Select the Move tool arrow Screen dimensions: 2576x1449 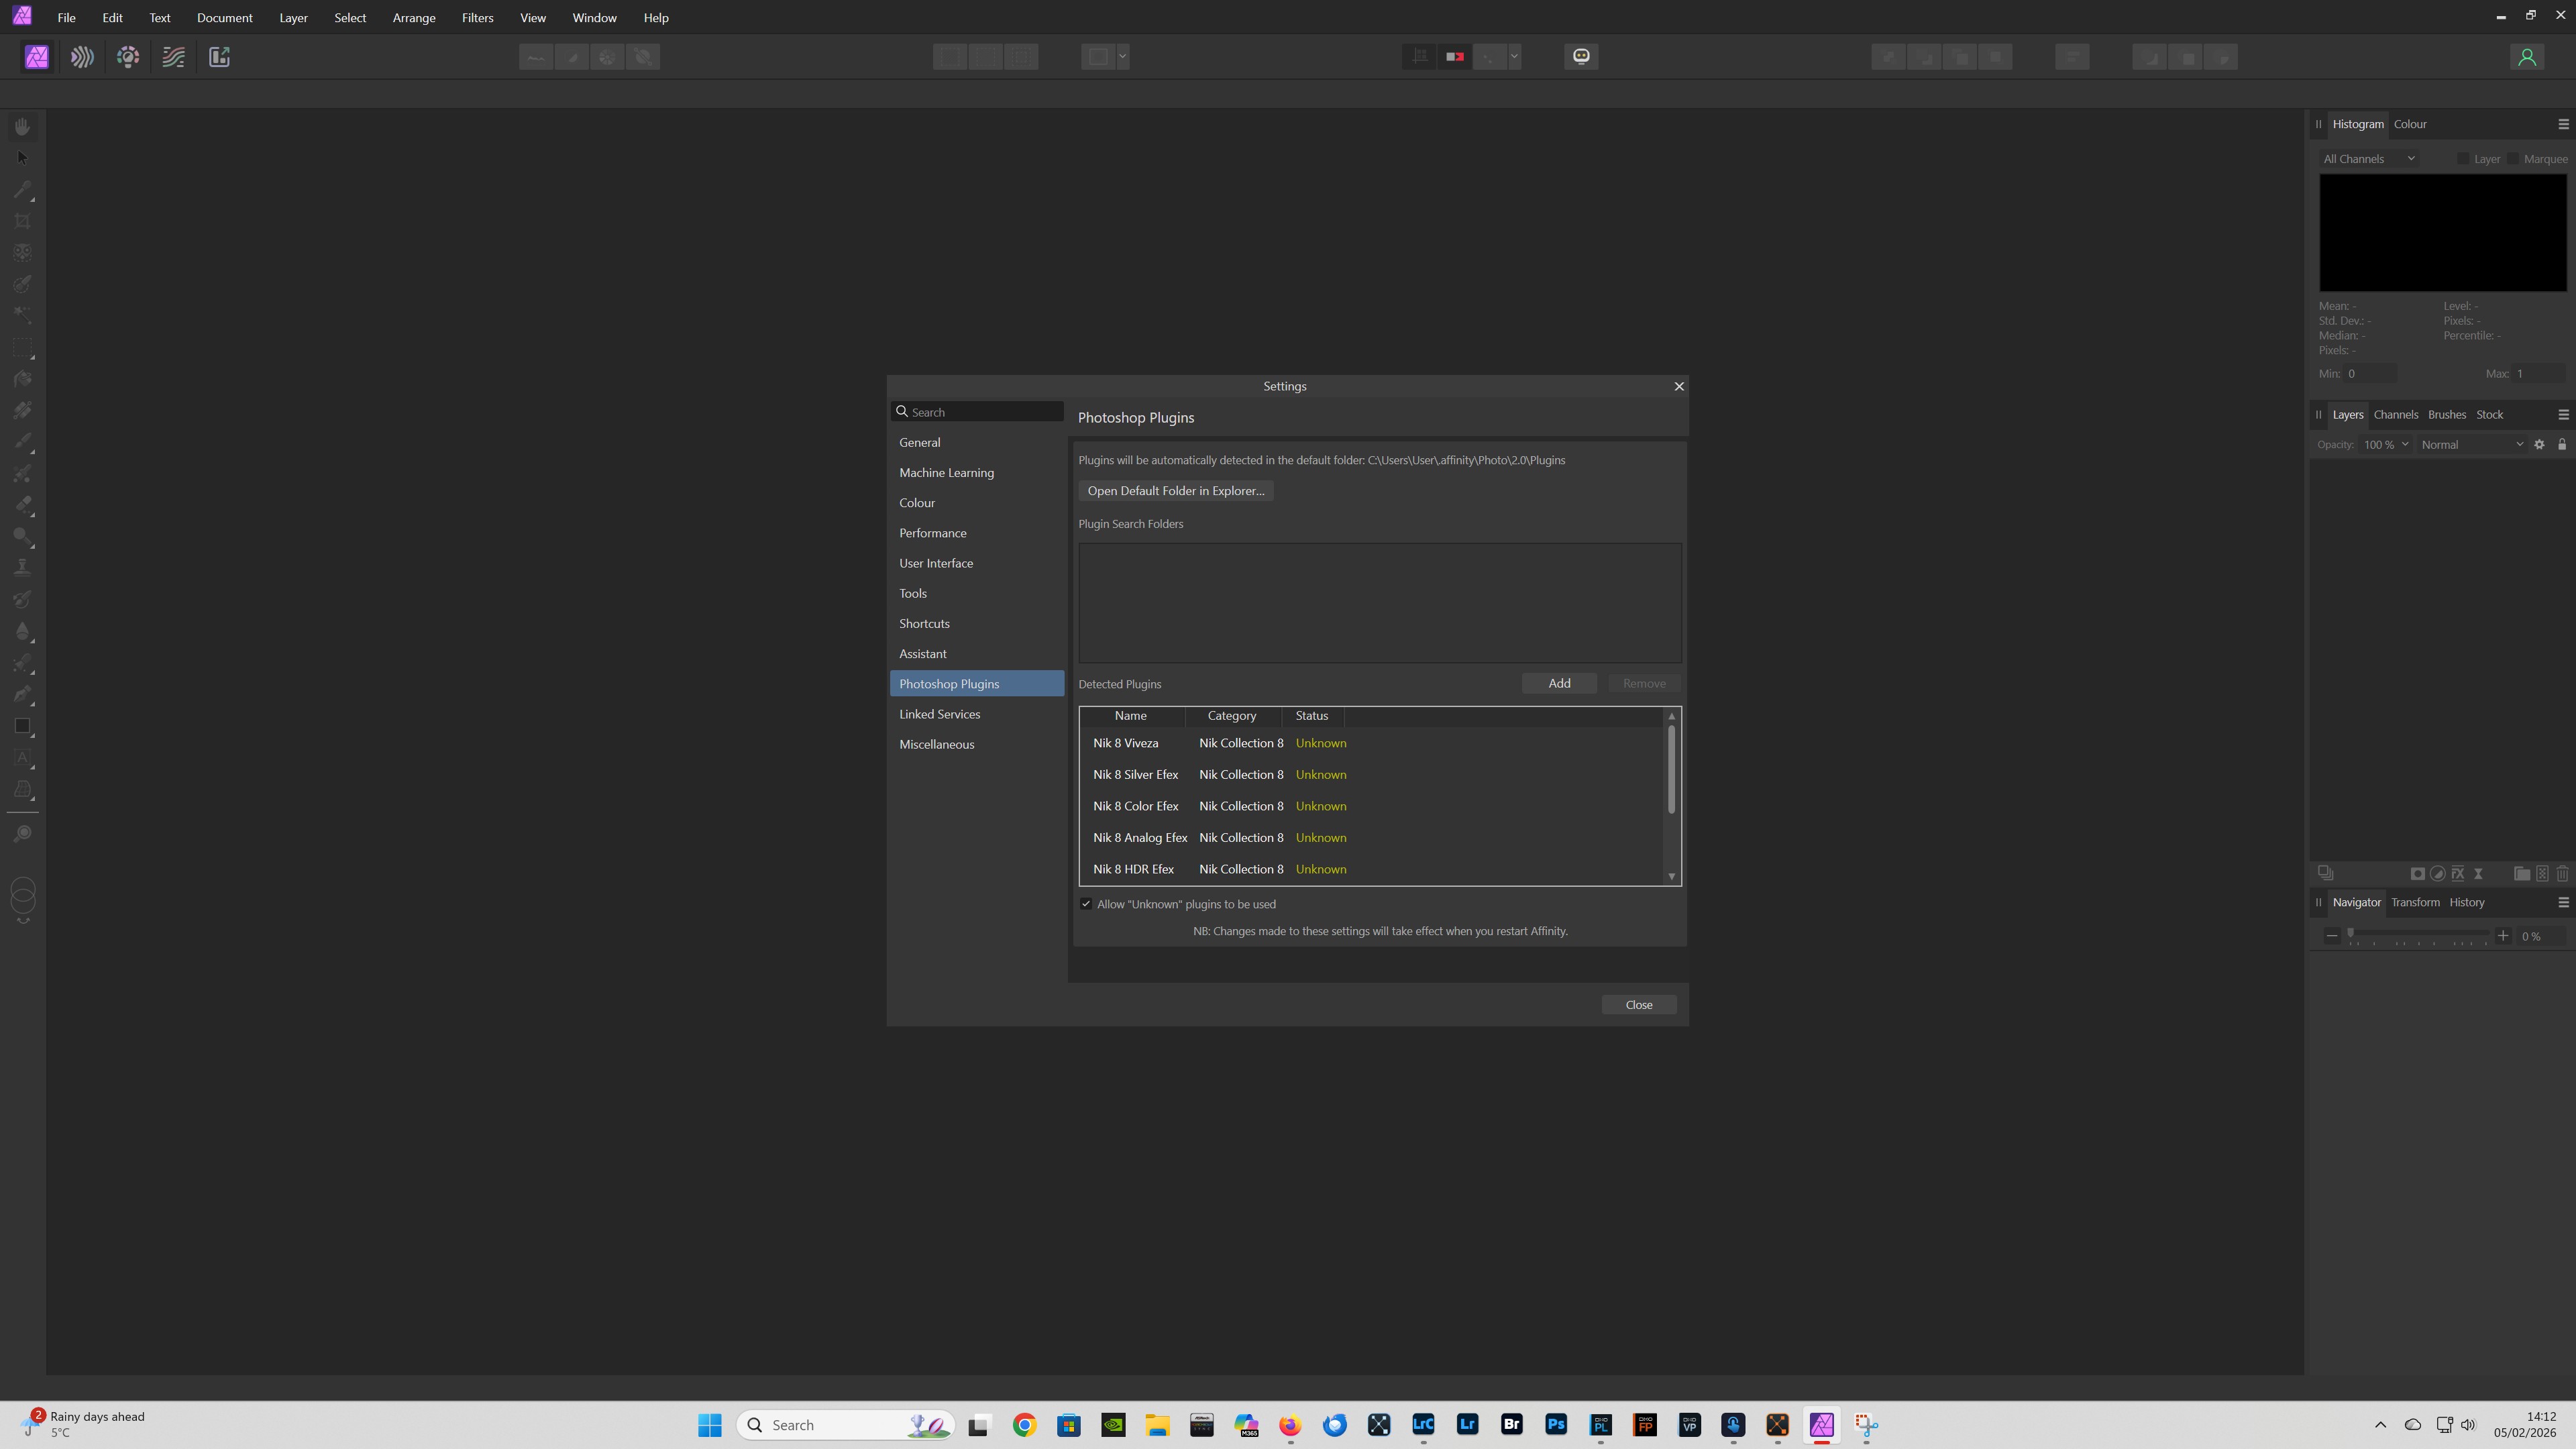point(22,158)
